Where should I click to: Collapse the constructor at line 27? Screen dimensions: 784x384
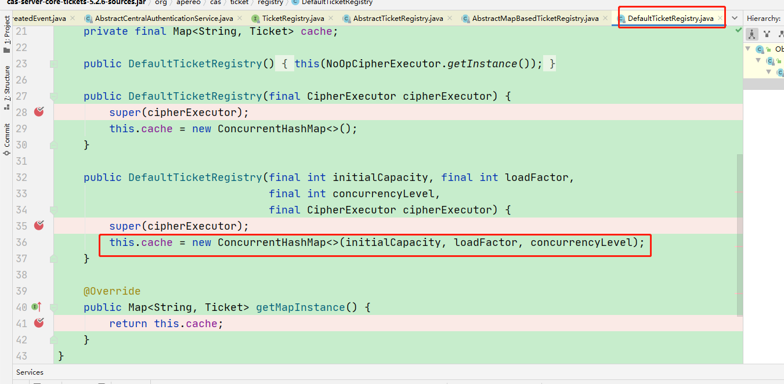click(53, 96)
